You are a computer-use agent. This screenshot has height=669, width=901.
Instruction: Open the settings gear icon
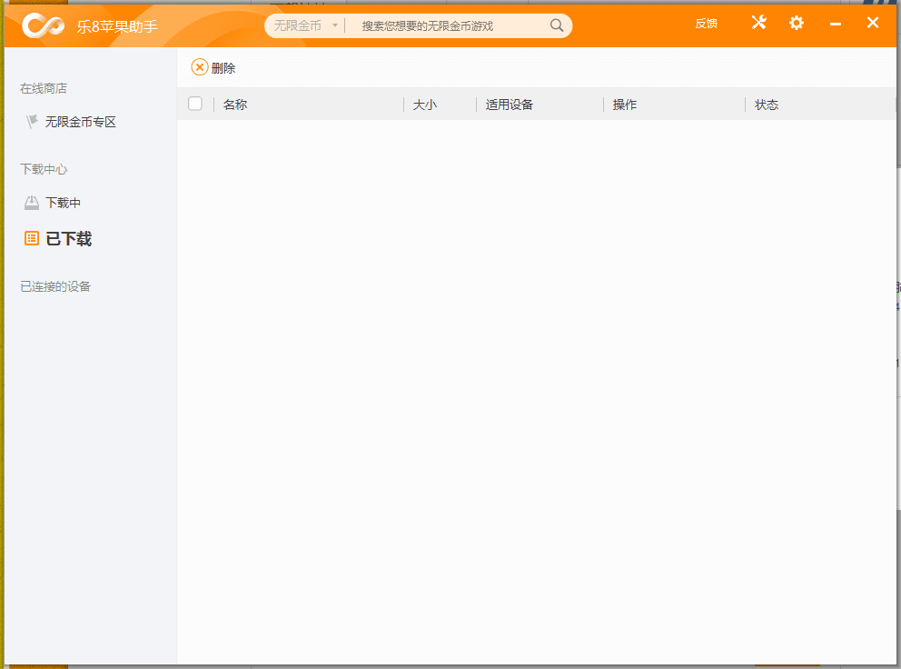[797, 23]
